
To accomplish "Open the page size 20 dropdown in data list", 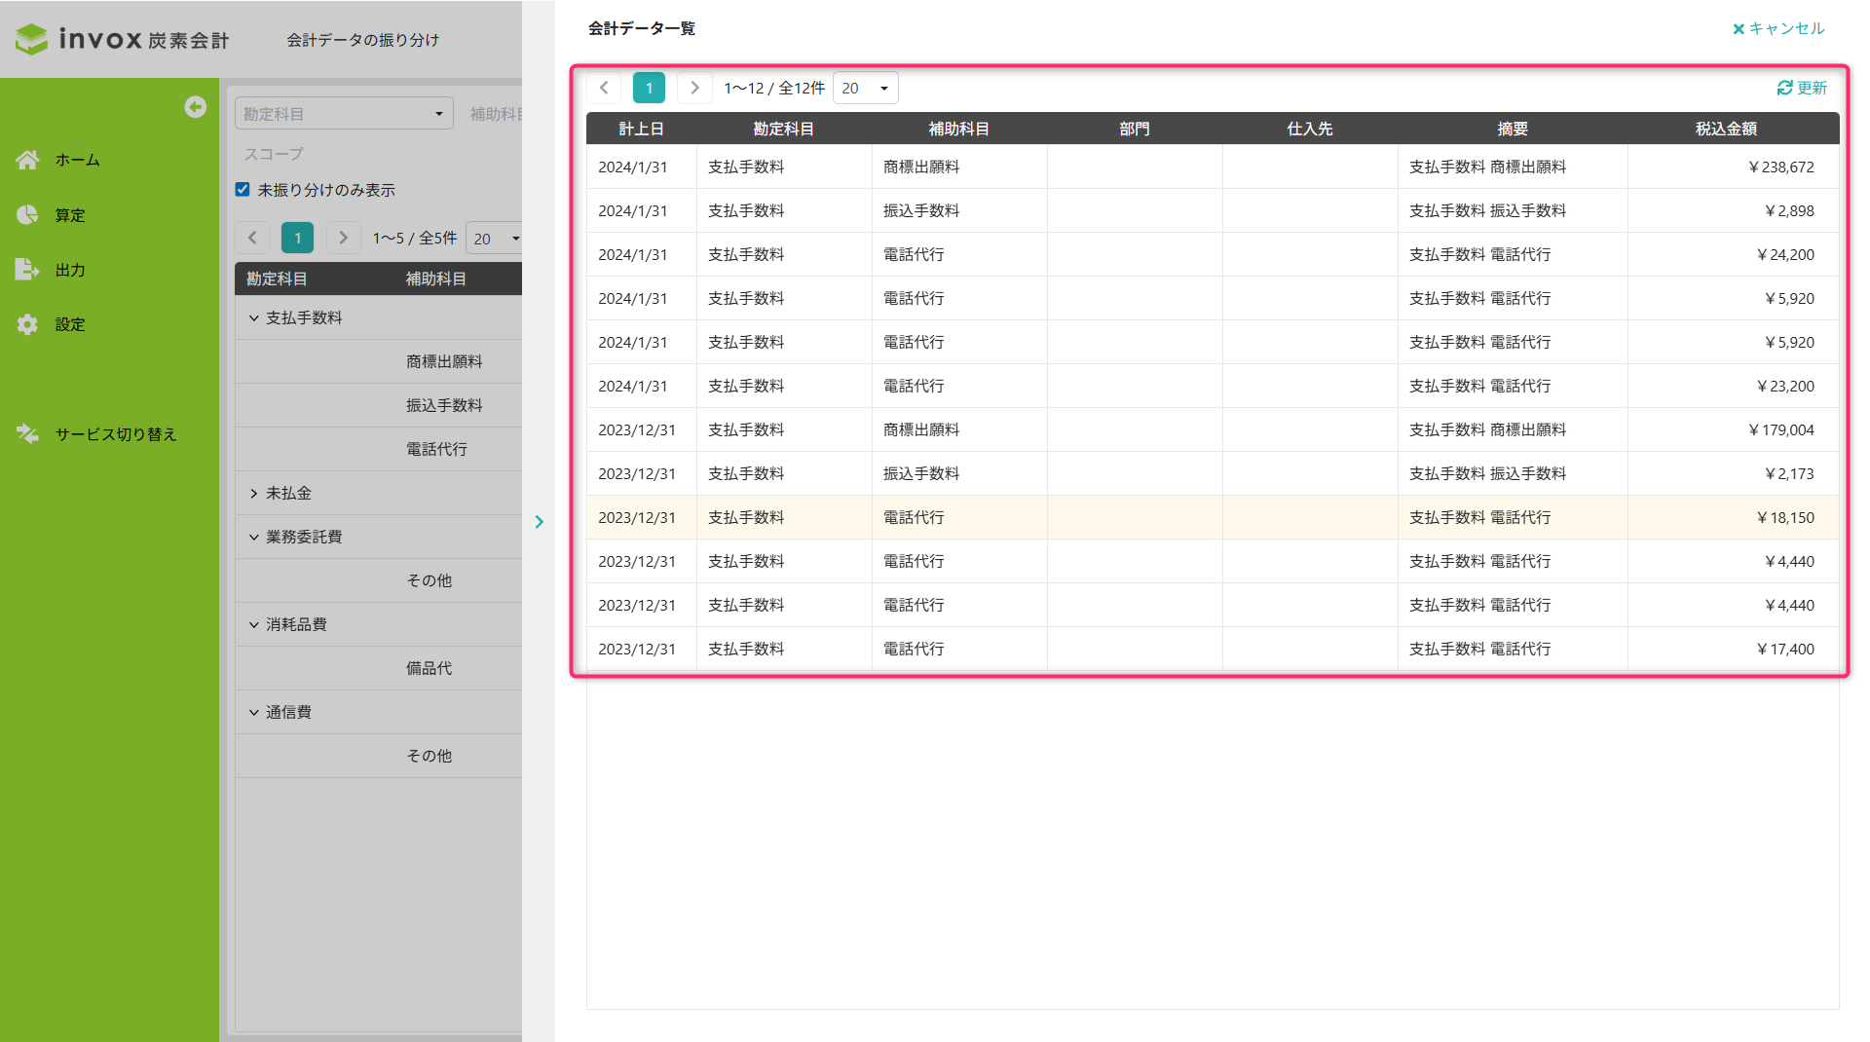I will tap(865, 89).
